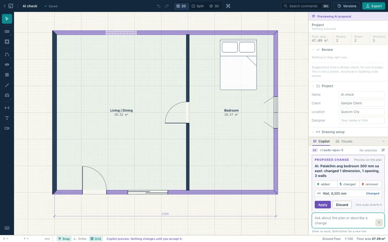Image resolution: width=388 pixels, height=242 pixels.
Task: Click the zoom-to-fit frame icon
Action: 228,6
